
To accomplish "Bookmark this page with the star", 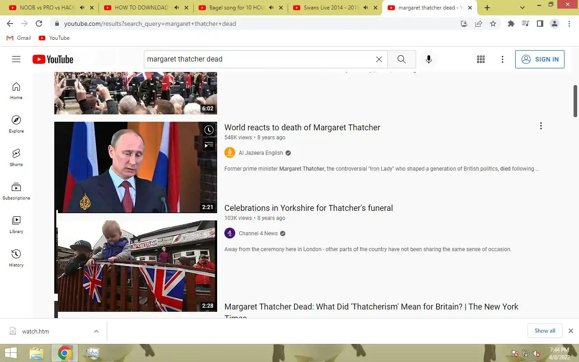I will [493, 24].
